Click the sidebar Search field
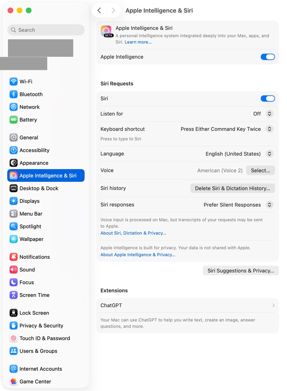The height and width of the screenshot is (391, 287). (46, 30)
